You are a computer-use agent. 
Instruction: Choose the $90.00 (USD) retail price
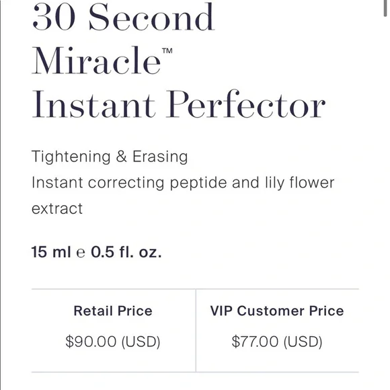click(113, 342)
